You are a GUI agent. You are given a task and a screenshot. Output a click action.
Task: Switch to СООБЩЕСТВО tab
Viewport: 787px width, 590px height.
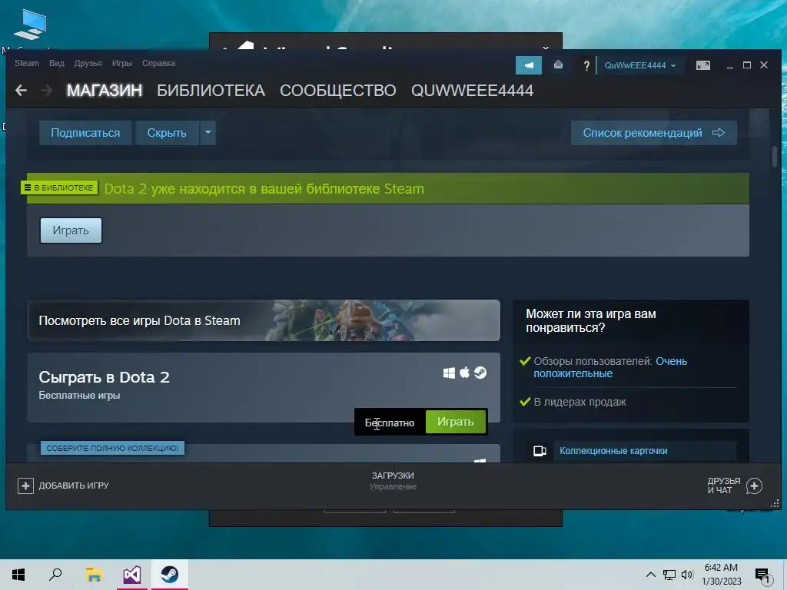tap(338, 91)
